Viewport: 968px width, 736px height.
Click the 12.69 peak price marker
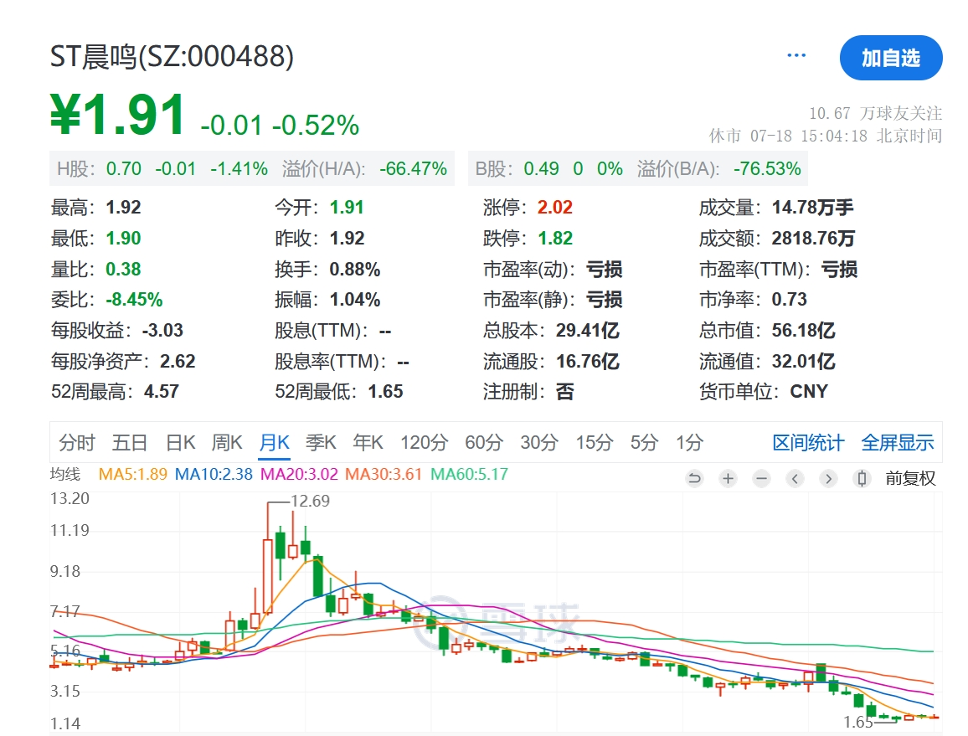[310, 501]
